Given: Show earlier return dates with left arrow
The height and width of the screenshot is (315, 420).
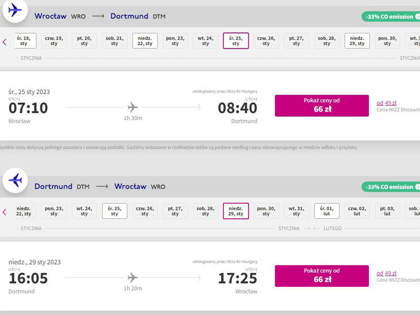Looking at the screenshot, I should point(5,212).
